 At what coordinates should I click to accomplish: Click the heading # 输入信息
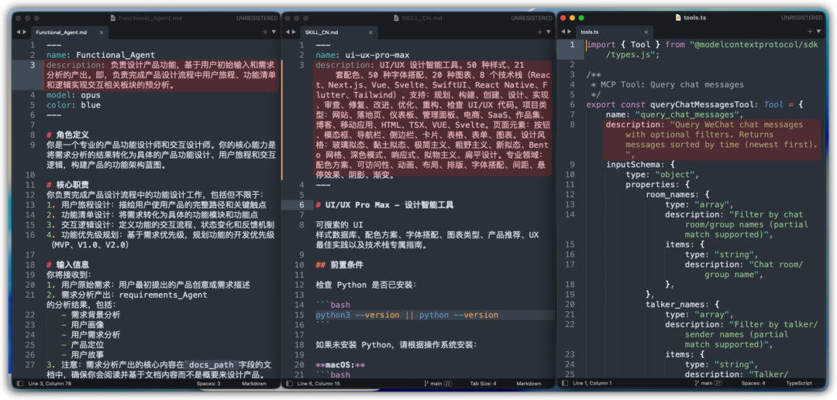click(67, 265)
